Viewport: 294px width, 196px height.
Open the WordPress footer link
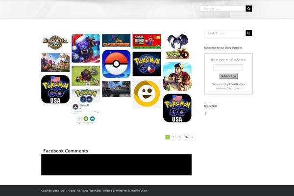[122, 191]
